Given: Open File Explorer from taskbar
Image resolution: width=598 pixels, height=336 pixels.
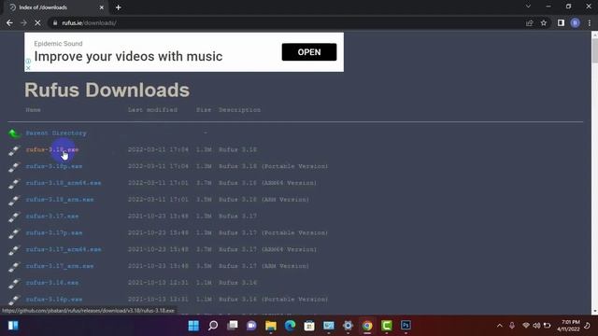Looking at the screenshot, I should click(271, 326).
